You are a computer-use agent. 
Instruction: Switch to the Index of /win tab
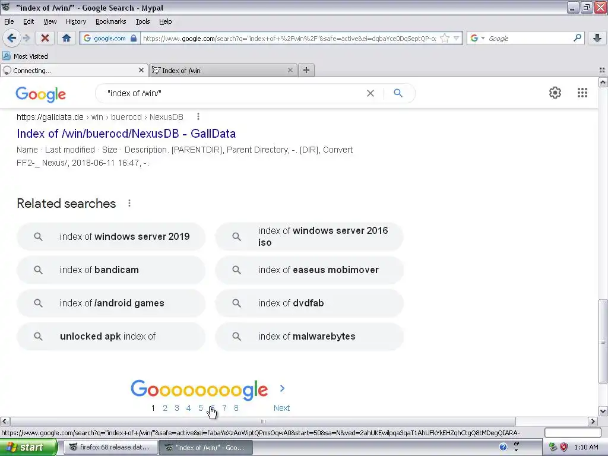[x=223, y=70]
